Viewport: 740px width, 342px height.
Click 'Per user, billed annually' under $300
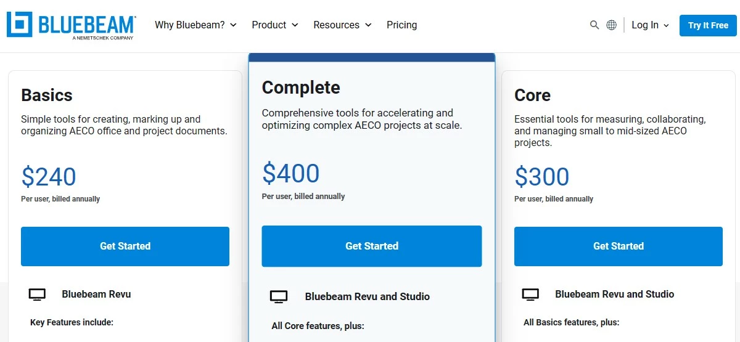click(554, 199)
